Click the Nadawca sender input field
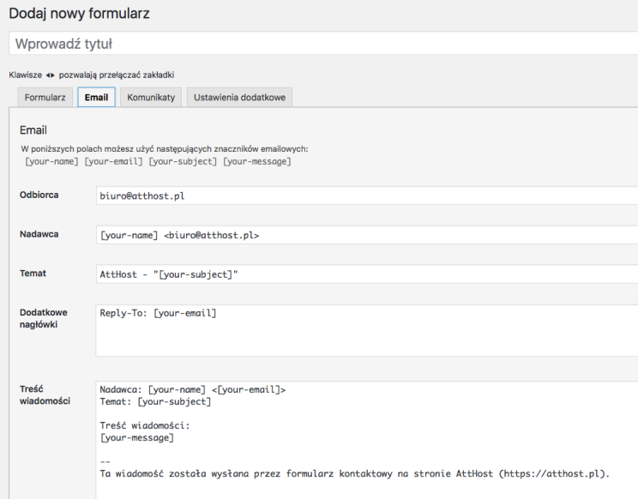638x499 pixels. tap(367, 235)
